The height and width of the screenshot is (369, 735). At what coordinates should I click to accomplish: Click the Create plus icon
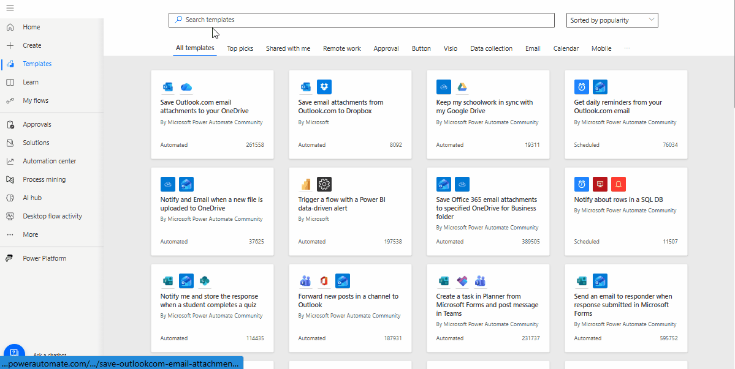[x=10, y=45]
